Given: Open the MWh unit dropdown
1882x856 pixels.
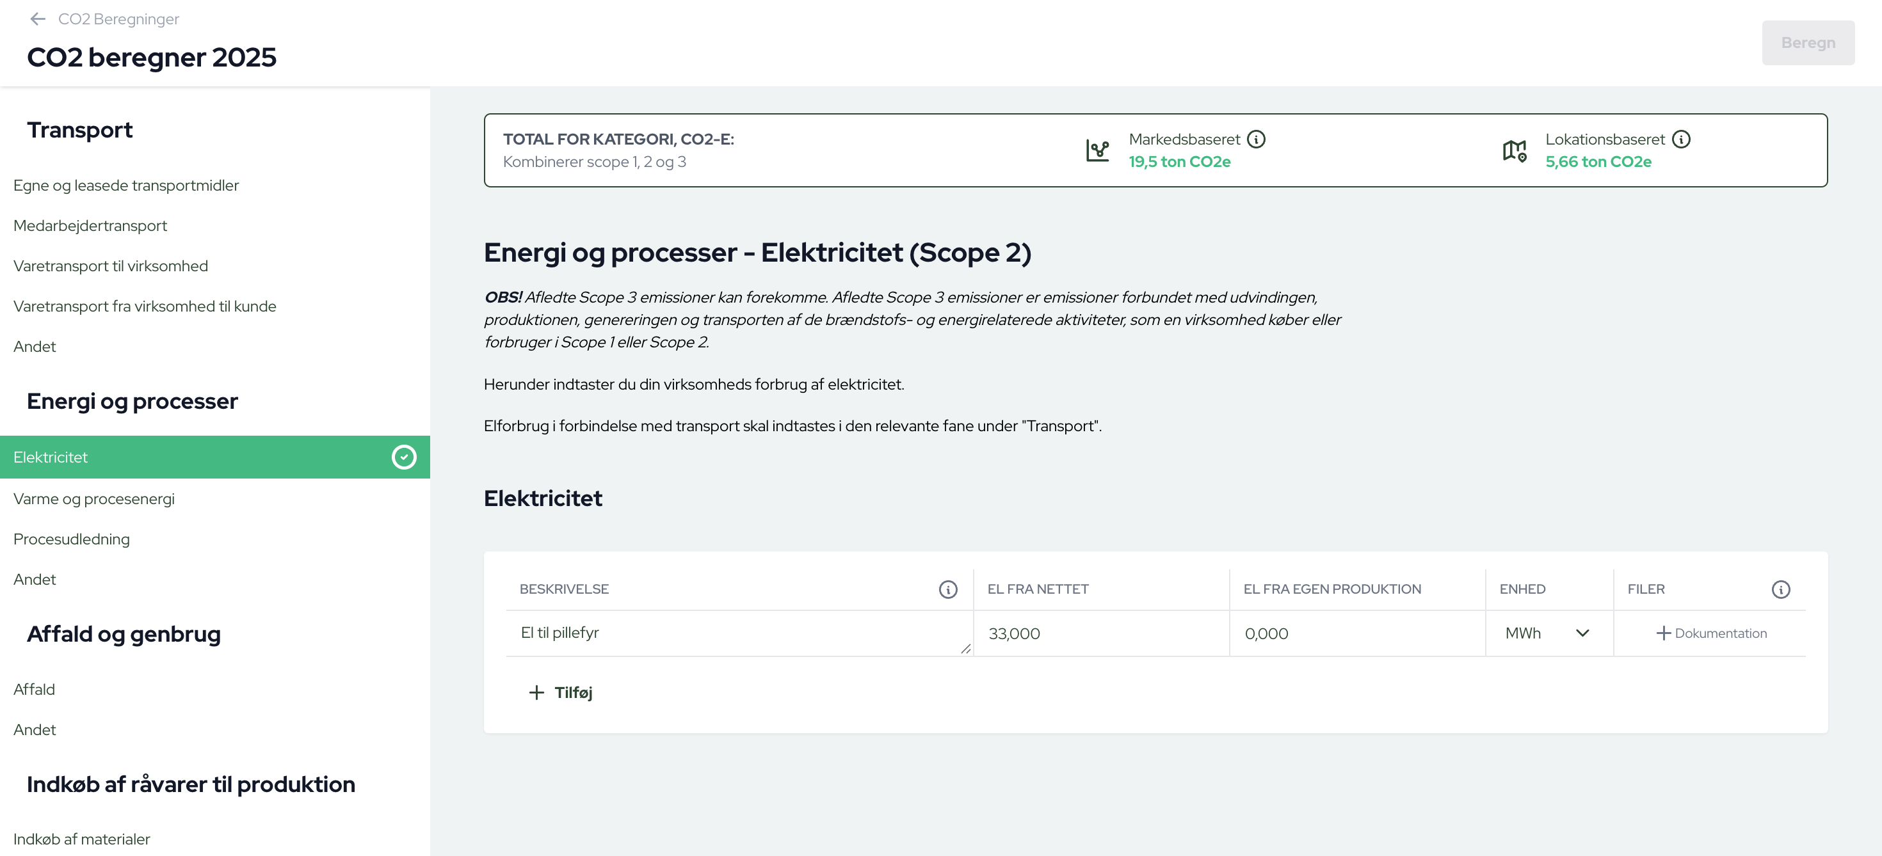Looking at the screenshot, I should coord(1547,633).
